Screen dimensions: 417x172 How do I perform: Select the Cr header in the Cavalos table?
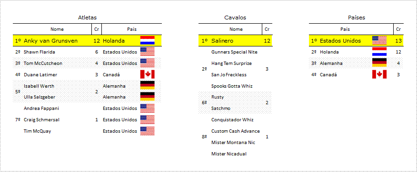267,29
